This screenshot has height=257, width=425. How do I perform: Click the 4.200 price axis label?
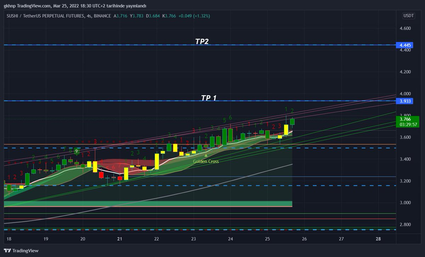(x=405, y=72)
